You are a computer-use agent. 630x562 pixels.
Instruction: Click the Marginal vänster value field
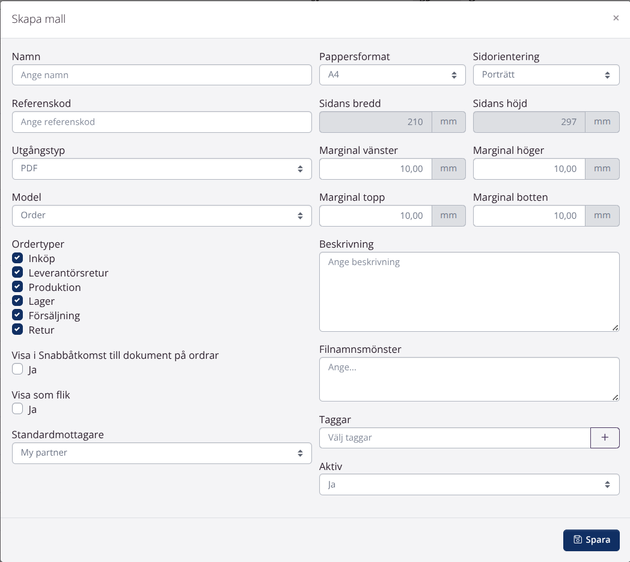[x=376, y=169]
